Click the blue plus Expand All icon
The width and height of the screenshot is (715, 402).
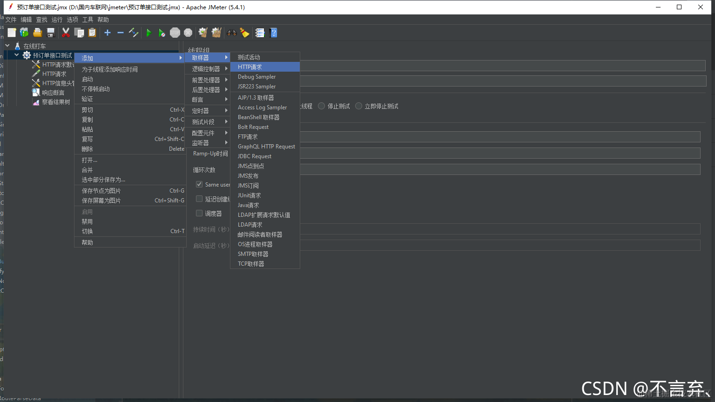pyautogui.click(x=108, y=33)
